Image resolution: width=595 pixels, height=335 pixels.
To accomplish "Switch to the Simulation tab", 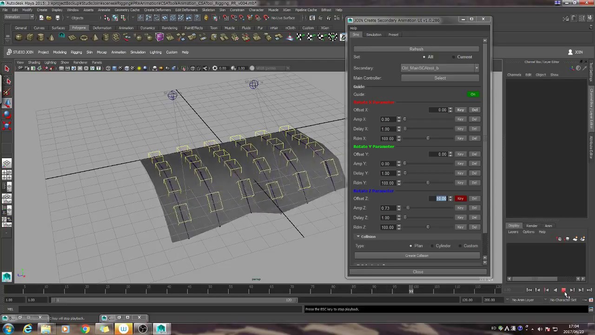I will 374,35.
